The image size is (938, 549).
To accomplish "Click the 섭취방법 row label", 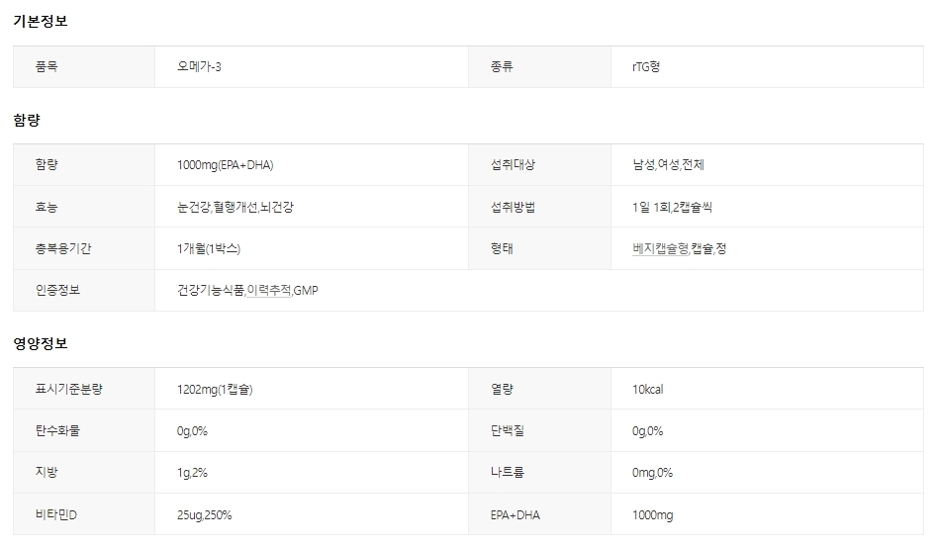I will (x=513, y=208).
